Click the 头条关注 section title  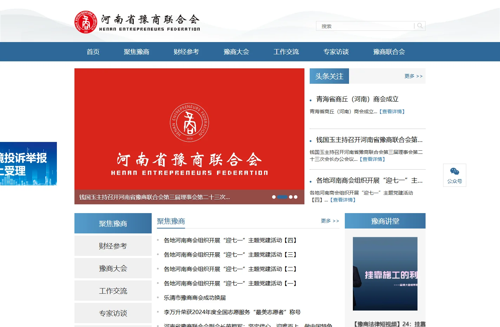(329, 76)
